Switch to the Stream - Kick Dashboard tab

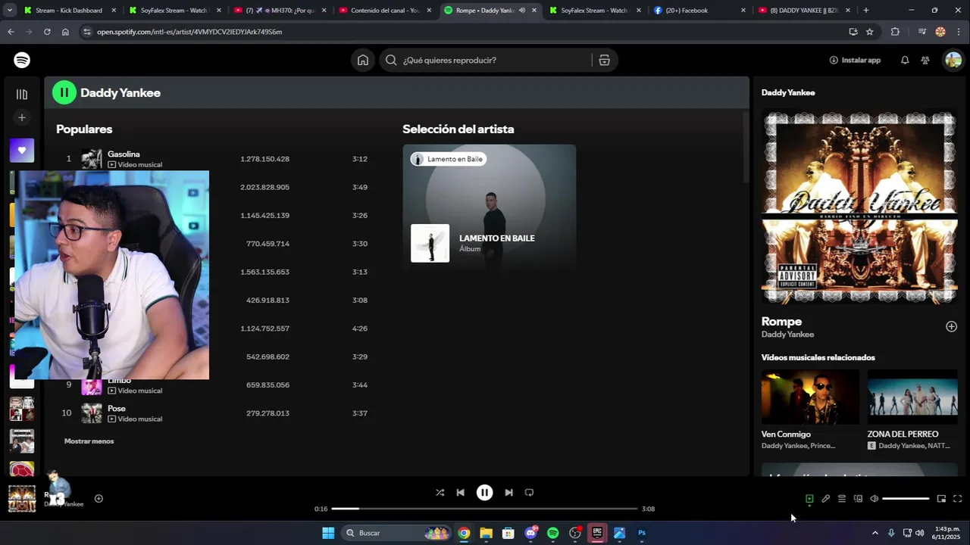(68, 11)
